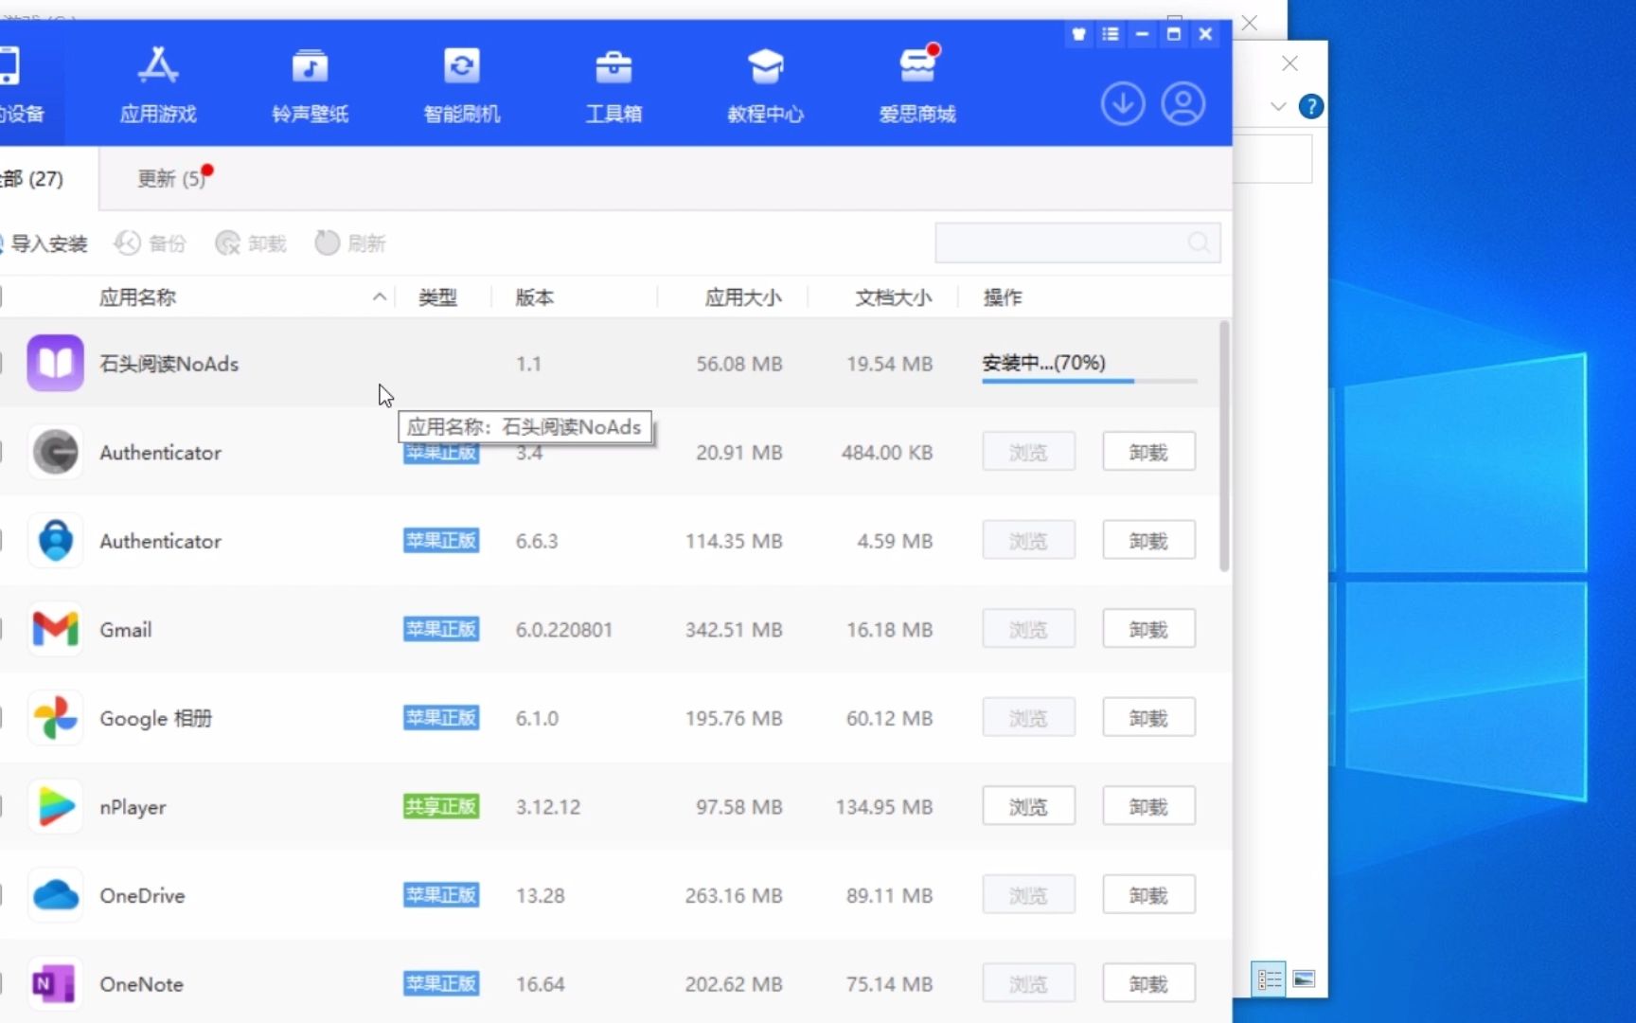
Task: Select the Gmail version 6.0.220801 cell
Action: click(x=564, y=630)
